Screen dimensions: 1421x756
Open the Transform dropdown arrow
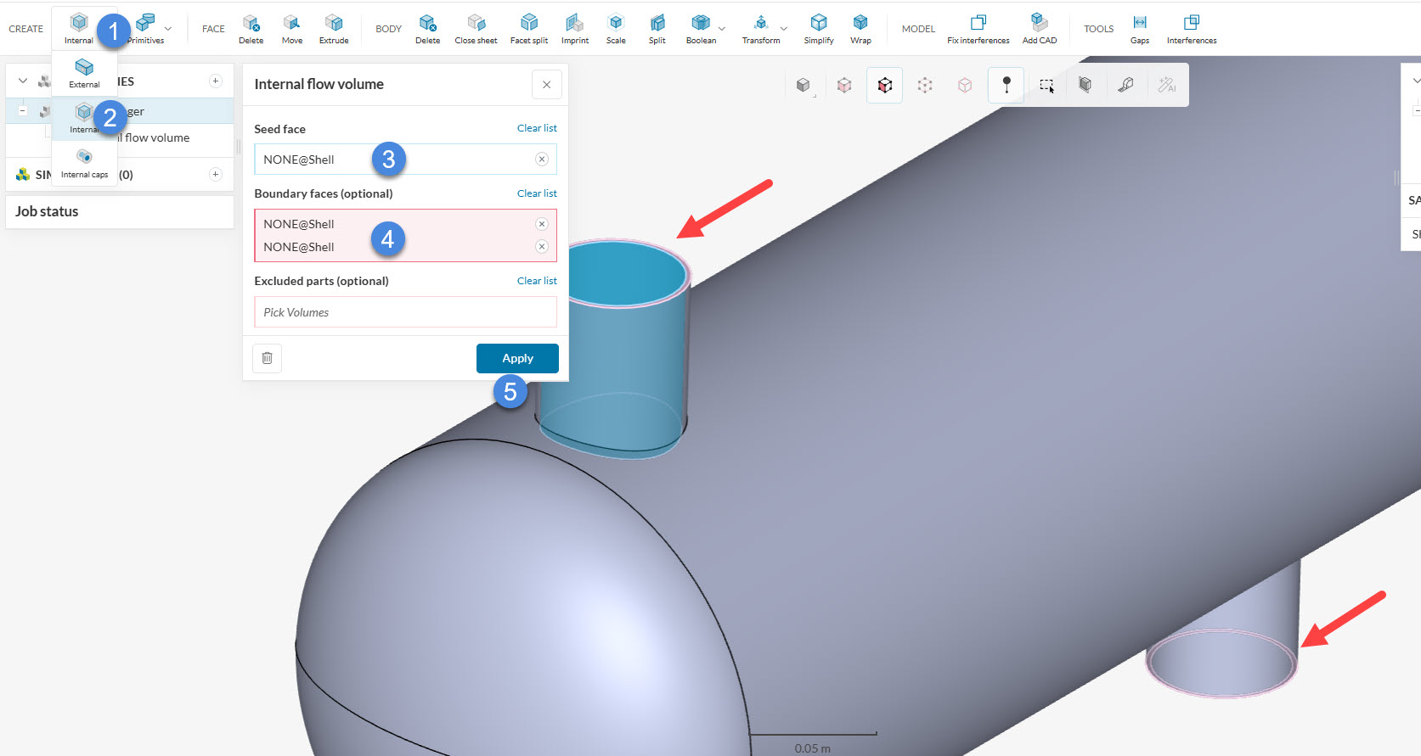coord(784,29)
